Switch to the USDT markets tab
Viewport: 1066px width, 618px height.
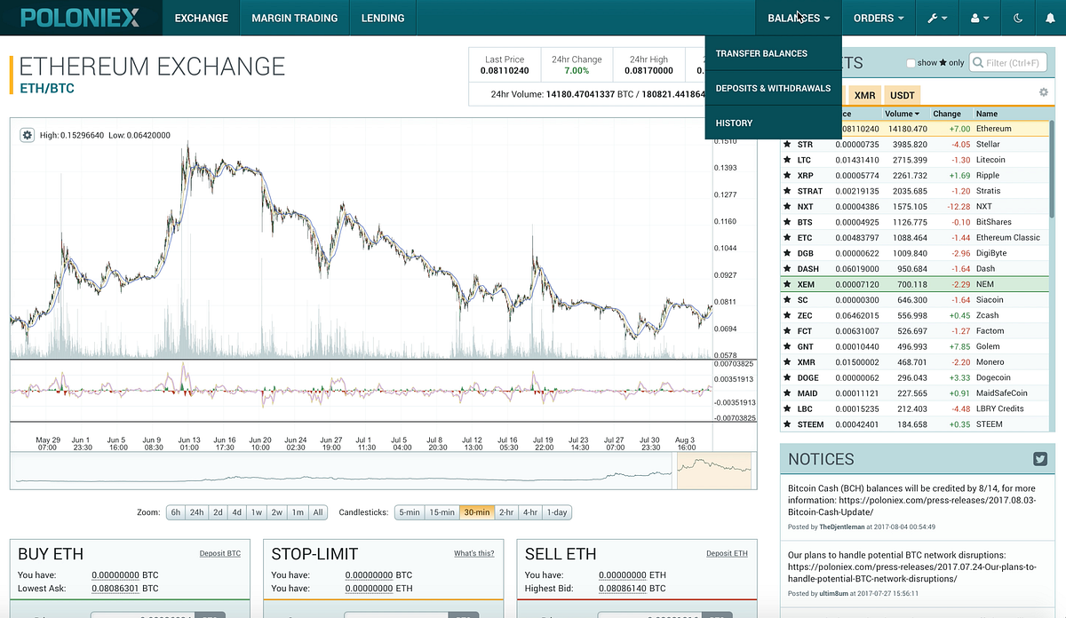click(x=902, y=95)
